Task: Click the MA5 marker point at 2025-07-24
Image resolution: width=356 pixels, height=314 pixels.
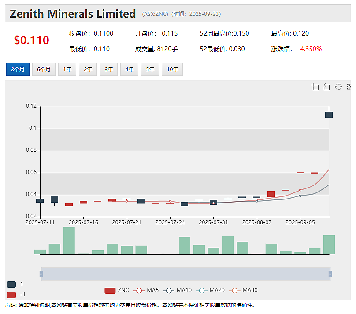Action: click(170, 201)
